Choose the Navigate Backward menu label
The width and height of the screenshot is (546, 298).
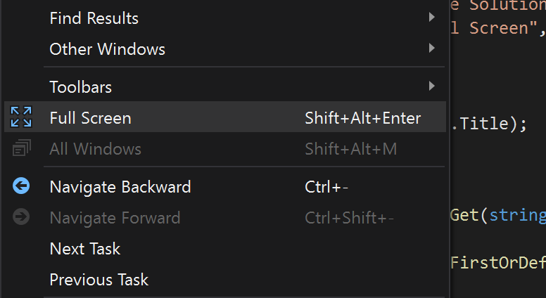(120, 187)
